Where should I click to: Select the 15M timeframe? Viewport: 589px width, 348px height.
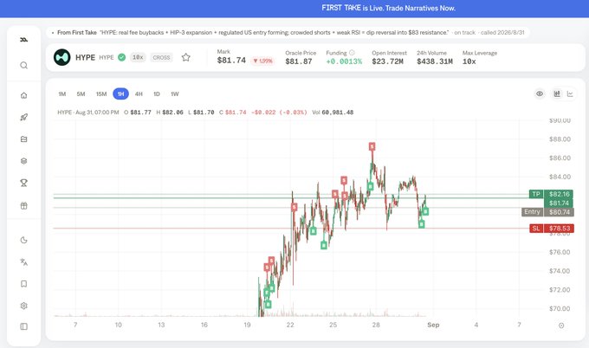tap(101, 93)
